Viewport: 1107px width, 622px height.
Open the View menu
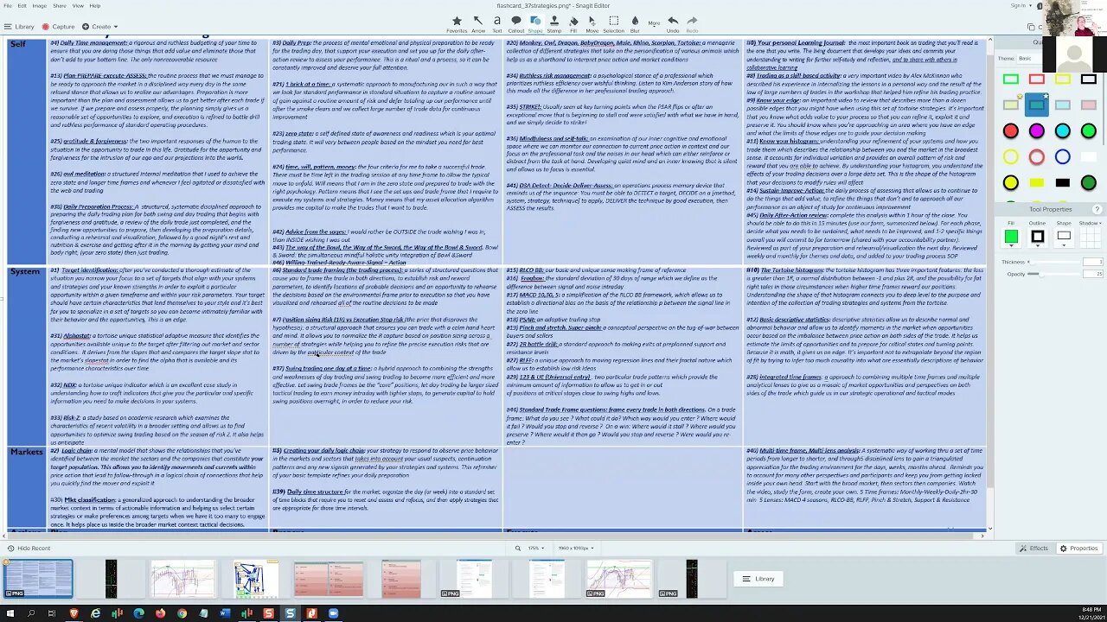78,5
